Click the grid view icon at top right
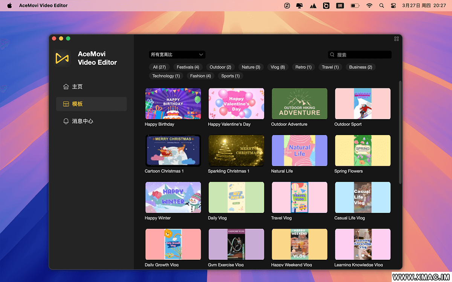Viewport: 452px width, 282px height. [396, 39]
